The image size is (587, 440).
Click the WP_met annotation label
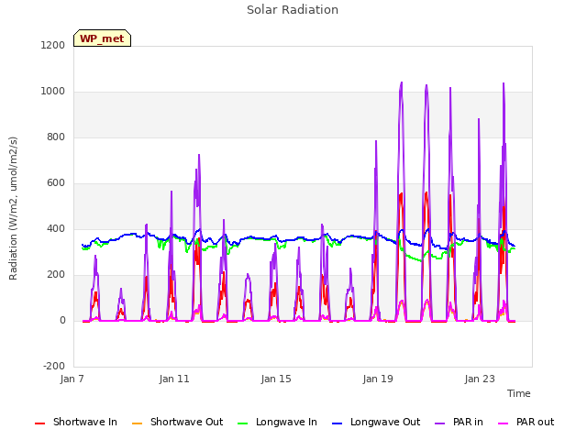[102, 38]
